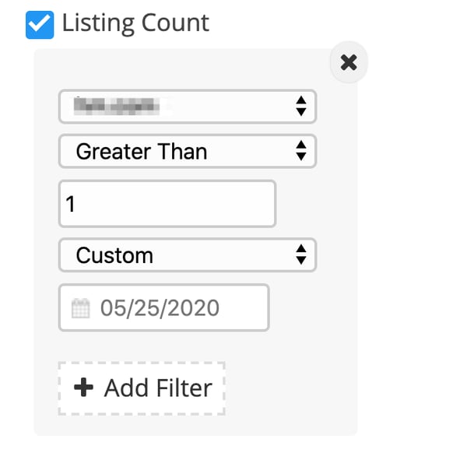The height and width of the screenshot is (460, 467).
Task: Click the arrows on the blurred dropdown
Action: pos(301,106)
